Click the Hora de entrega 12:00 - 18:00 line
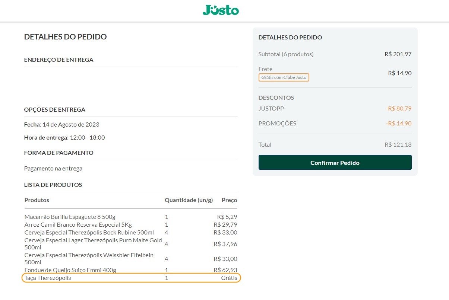Screen dimensions: 449x300 [64, 137]
